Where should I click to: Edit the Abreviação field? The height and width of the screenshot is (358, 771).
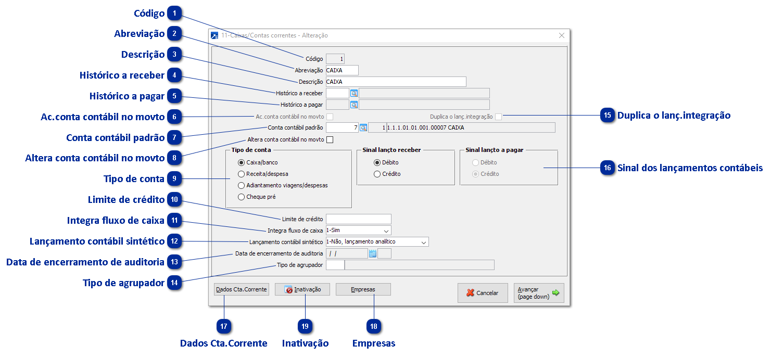[x=342, y=70]
